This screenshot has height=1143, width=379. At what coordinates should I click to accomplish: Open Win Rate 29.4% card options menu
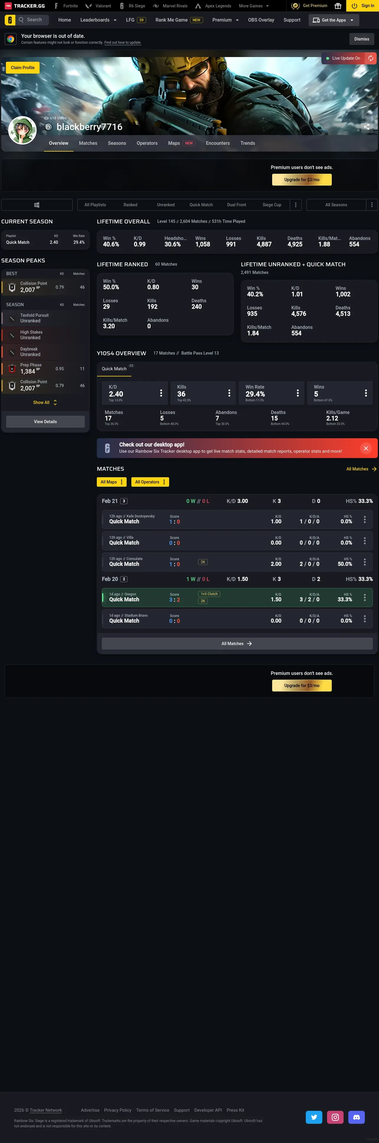click(298, 393)
